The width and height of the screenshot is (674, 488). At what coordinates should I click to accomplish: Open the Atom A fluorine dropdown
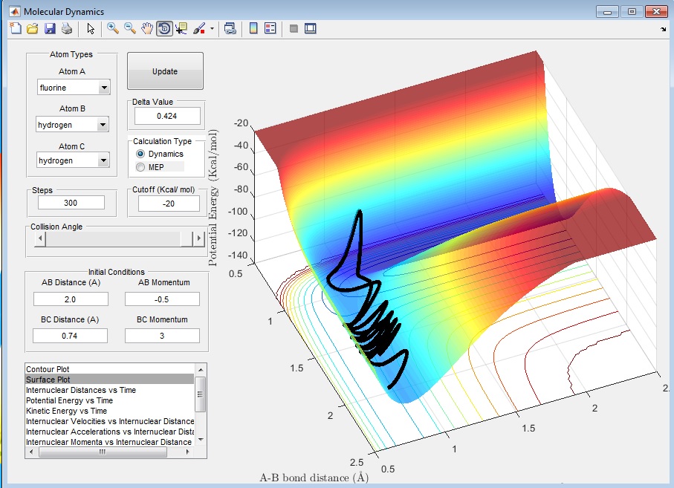click(x=104, y=88)
